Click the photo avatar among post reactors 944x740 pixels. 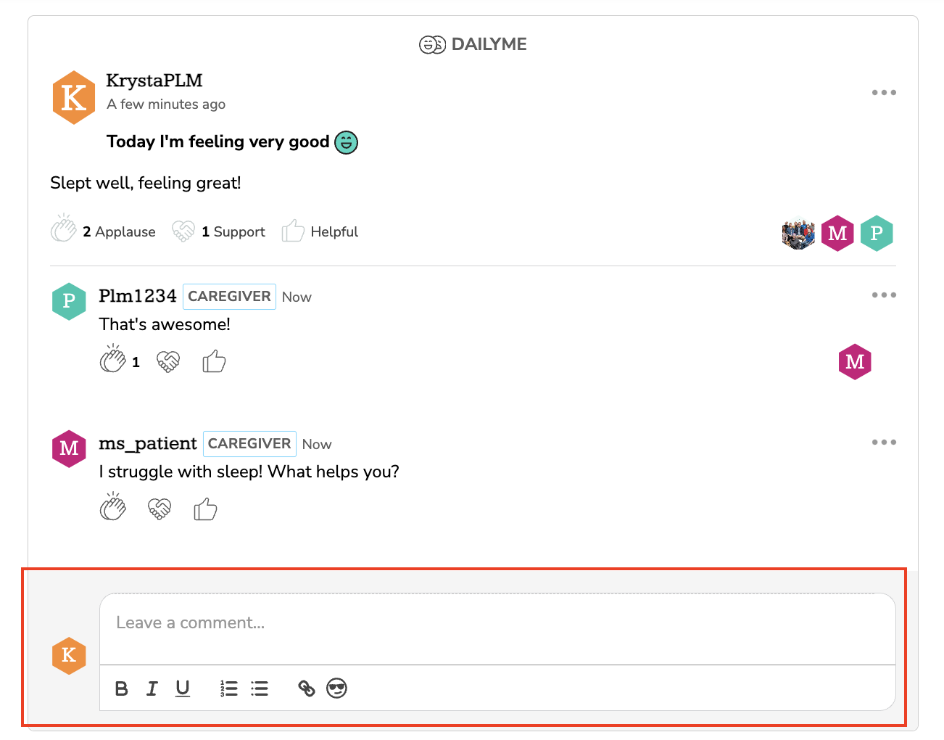[798, 234]
